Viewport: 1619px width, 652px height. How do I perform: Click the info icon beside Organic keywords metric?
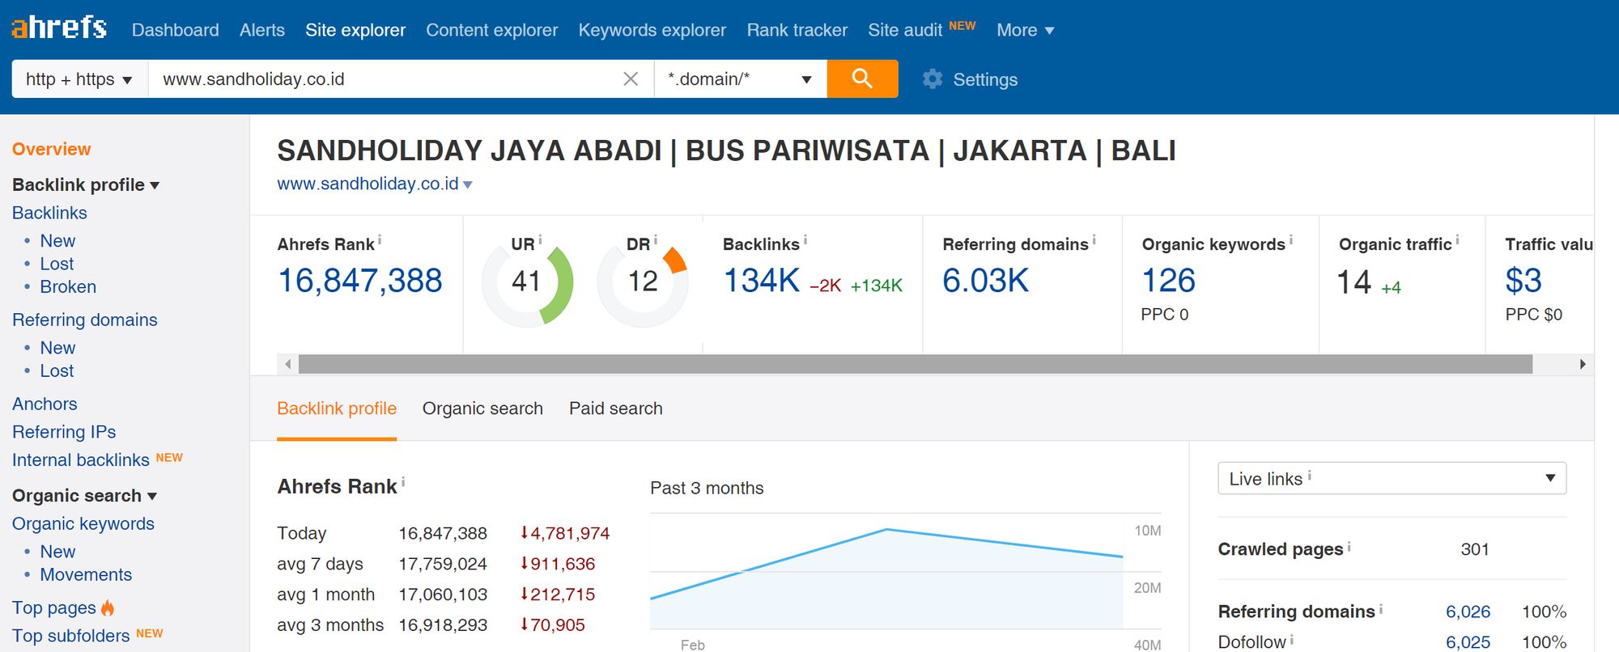tap(1291, 240)
